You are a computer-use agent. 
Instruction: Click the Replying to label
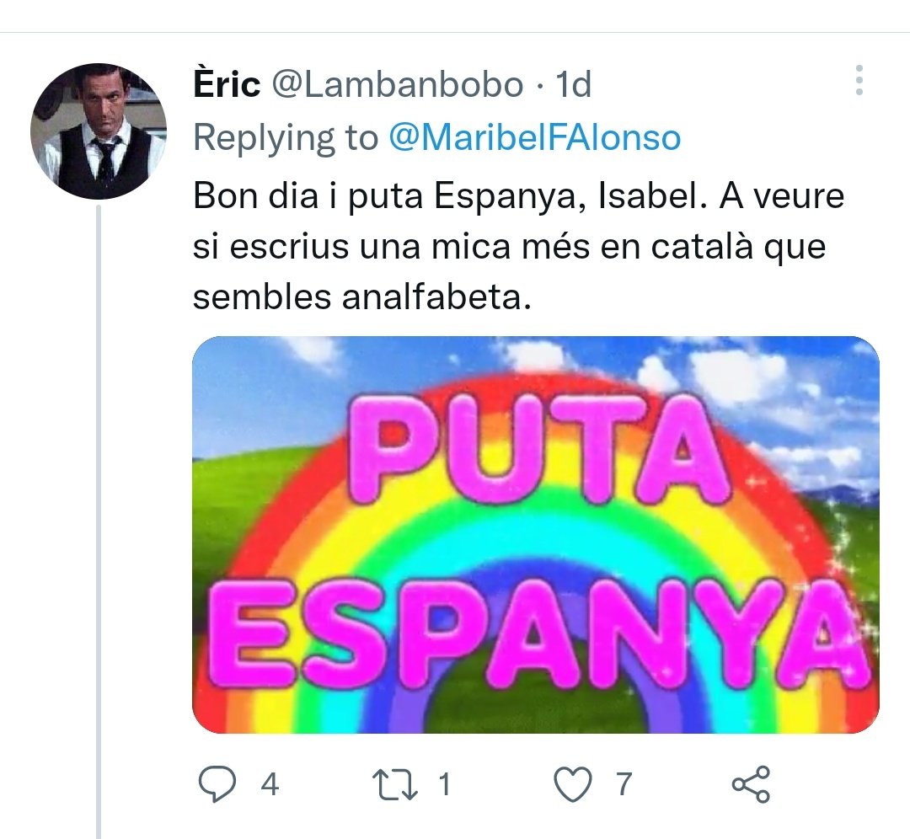coord(286,138)
